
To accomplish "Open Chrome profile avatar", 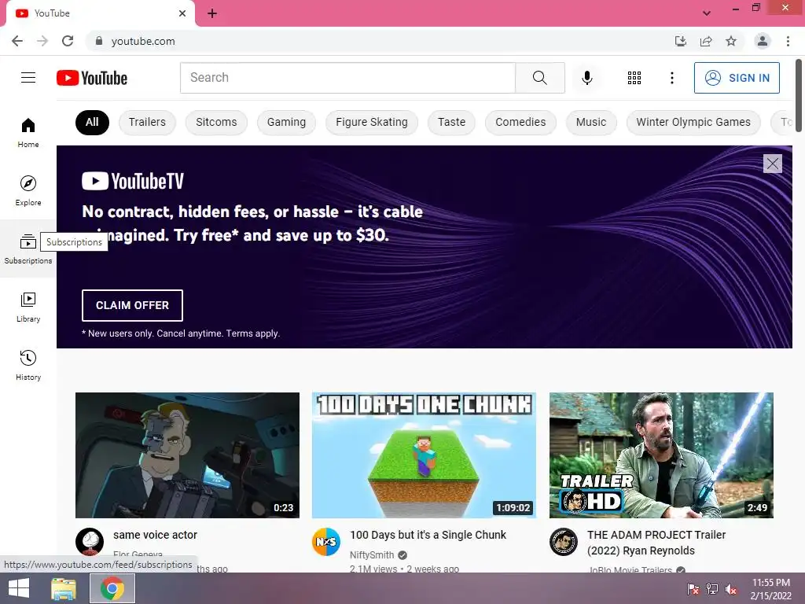I will (x=763, y=41).
